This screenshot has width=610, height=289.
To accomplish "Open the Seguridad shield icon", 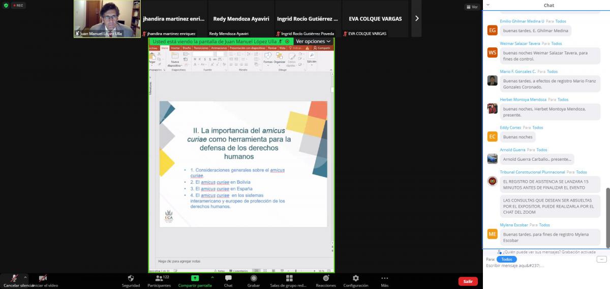I will point(131,278).
